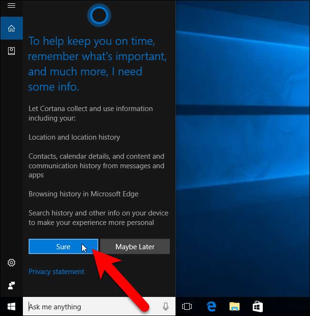Viewport: 310px width, 316px height.
Task: Select the Cortana Home icon
Action: (x=11, y=28)
